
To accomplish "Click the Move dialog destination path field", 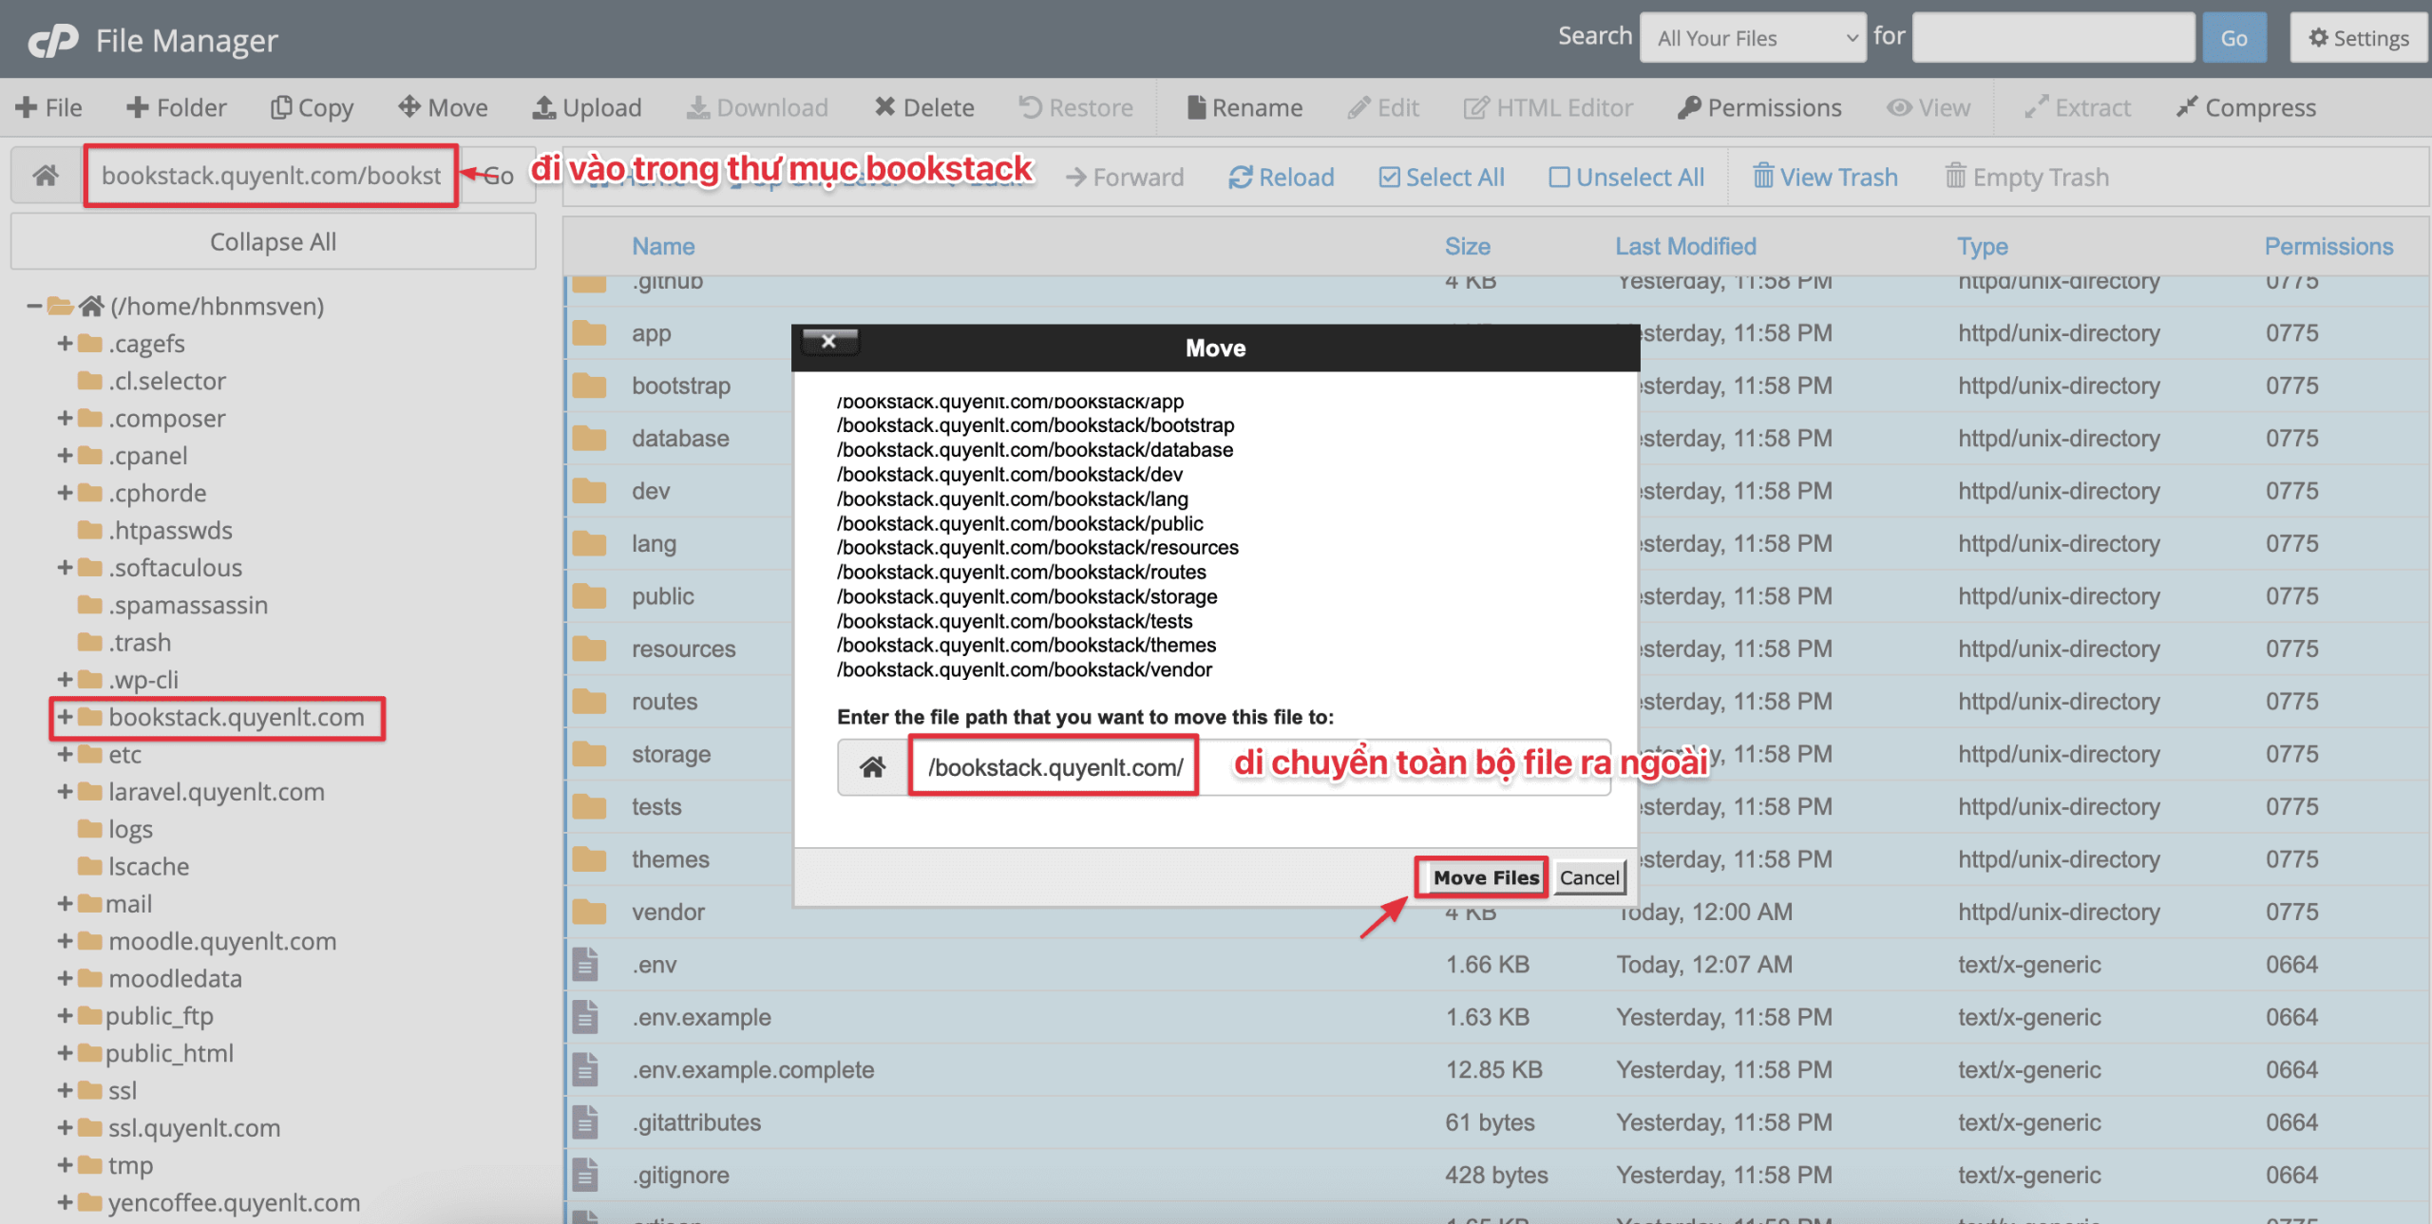I will (1259, 767).
